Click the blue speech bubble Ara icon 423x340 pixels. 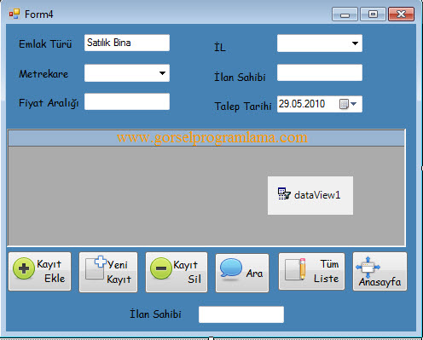click(x=230, y=268)
